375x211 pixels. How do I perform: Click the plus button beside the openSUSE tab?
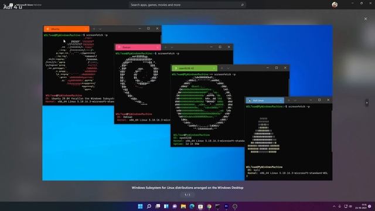point(222,68)
